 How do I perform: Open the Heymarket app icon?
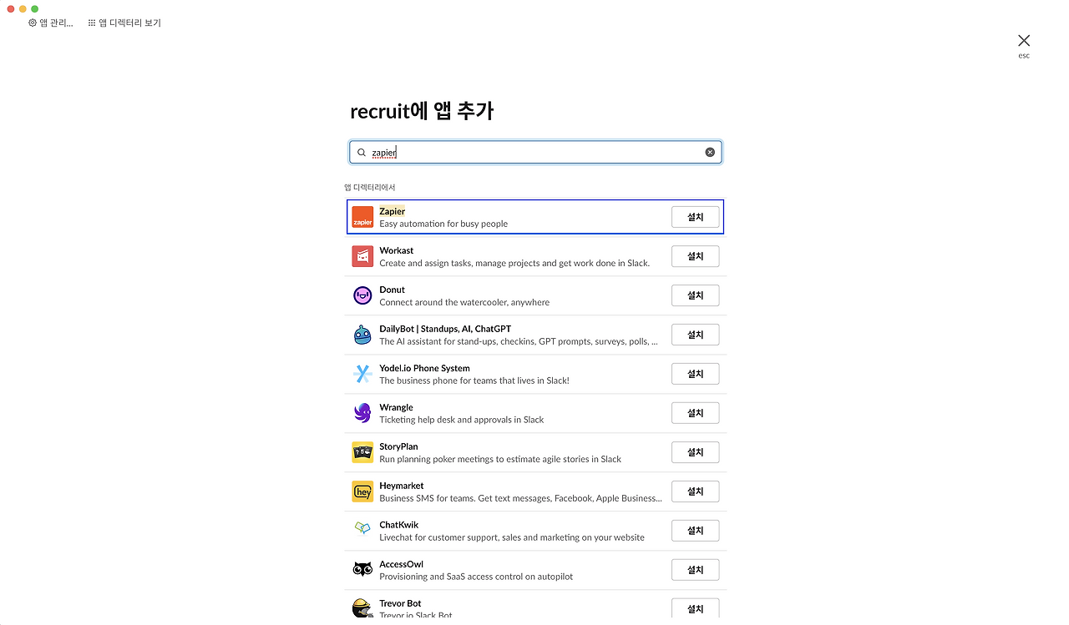click(362, 491)
